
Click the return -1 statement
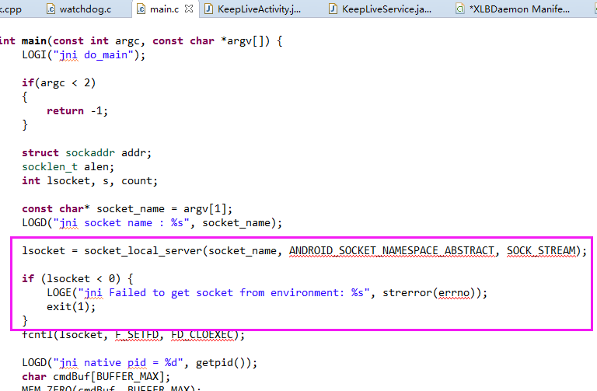[77, 110]
